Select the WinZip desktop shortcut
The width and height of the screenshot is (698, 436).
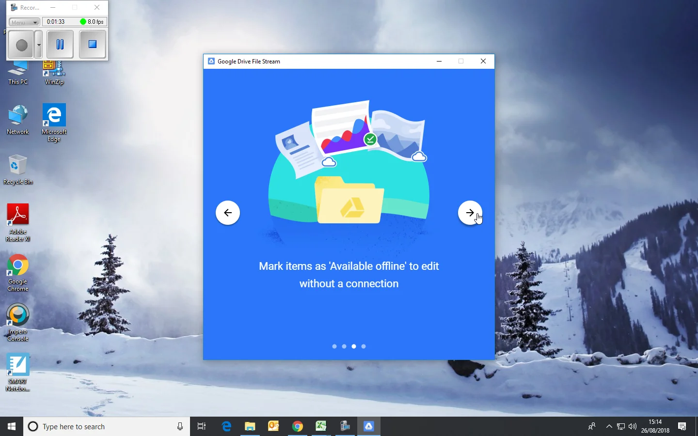tap(54, 73)
